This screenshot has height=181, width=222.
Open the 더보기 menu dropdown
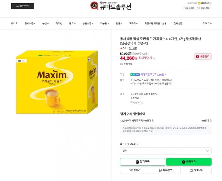[x=207, y=23]
